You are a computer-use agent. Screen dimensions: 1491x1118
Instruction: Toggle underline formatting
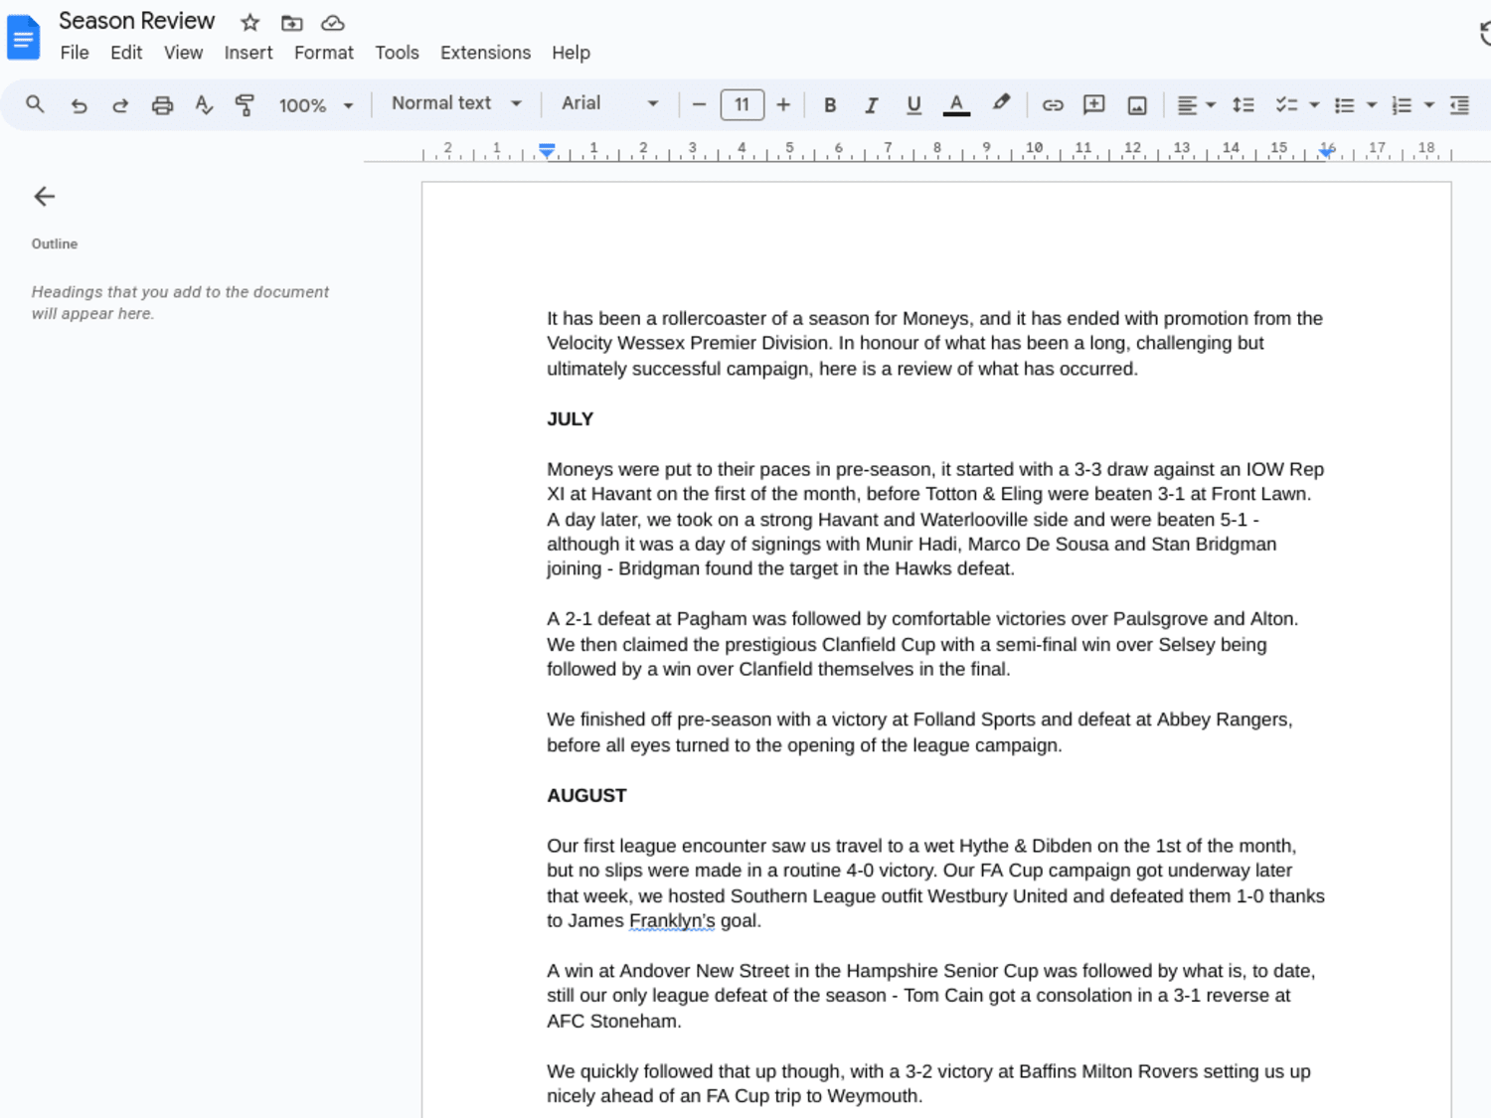[x=913, y=104]
